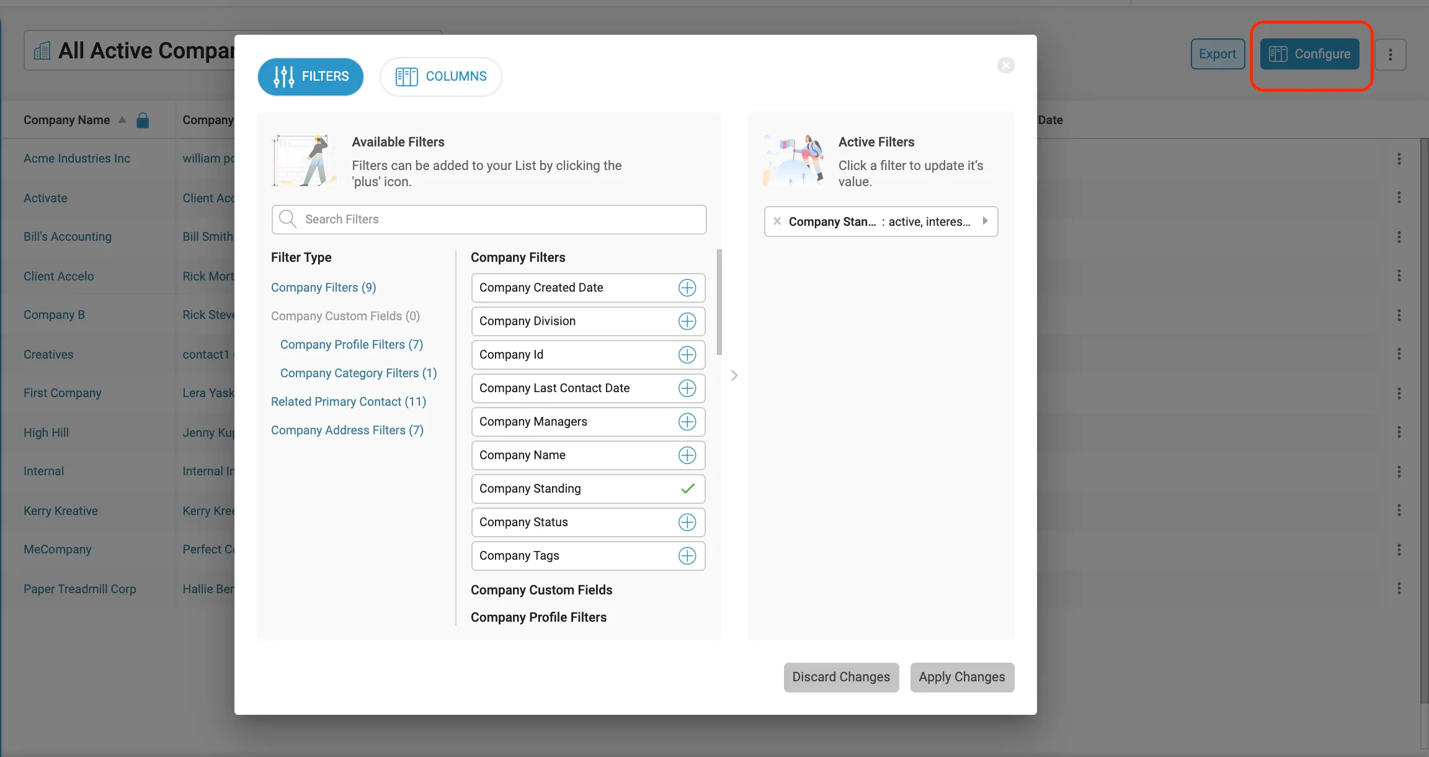The width and height of the screenshot is (1429, 757).
Task: Add Company Last Contact Date filter
Action: click(x=687, y=388)
